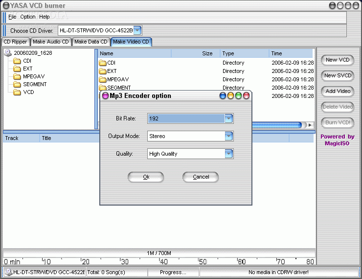Click 'Total: 0 Song(s)' in status bar

pyautogui.click(x=106, y=273)
